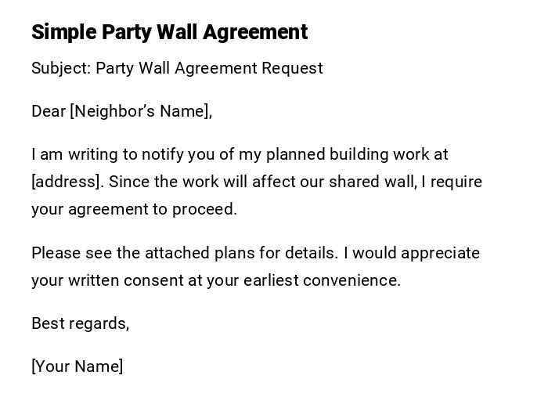548x415 pixels.
Task: Select the [Your Name] placeholder
Action: point(77,366)
